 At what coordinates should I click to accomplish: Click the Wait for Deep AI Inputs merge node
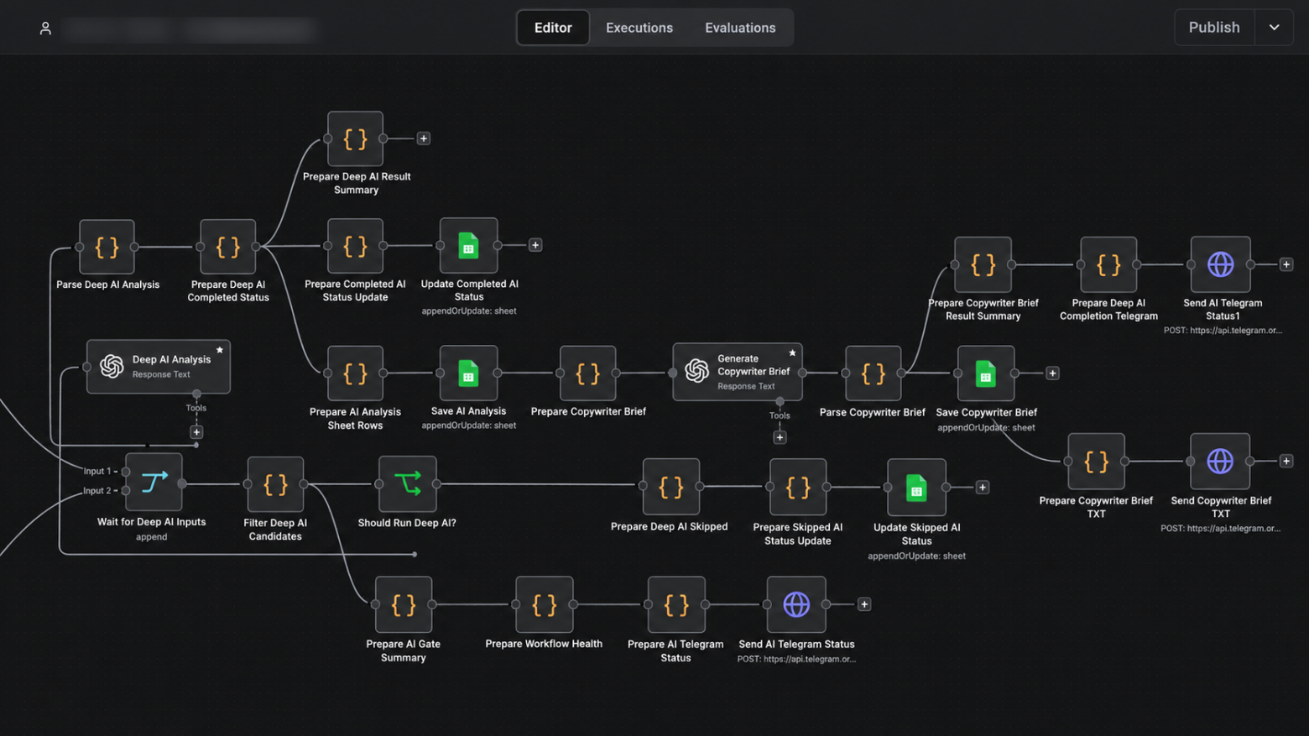click(x=154, y=482)
